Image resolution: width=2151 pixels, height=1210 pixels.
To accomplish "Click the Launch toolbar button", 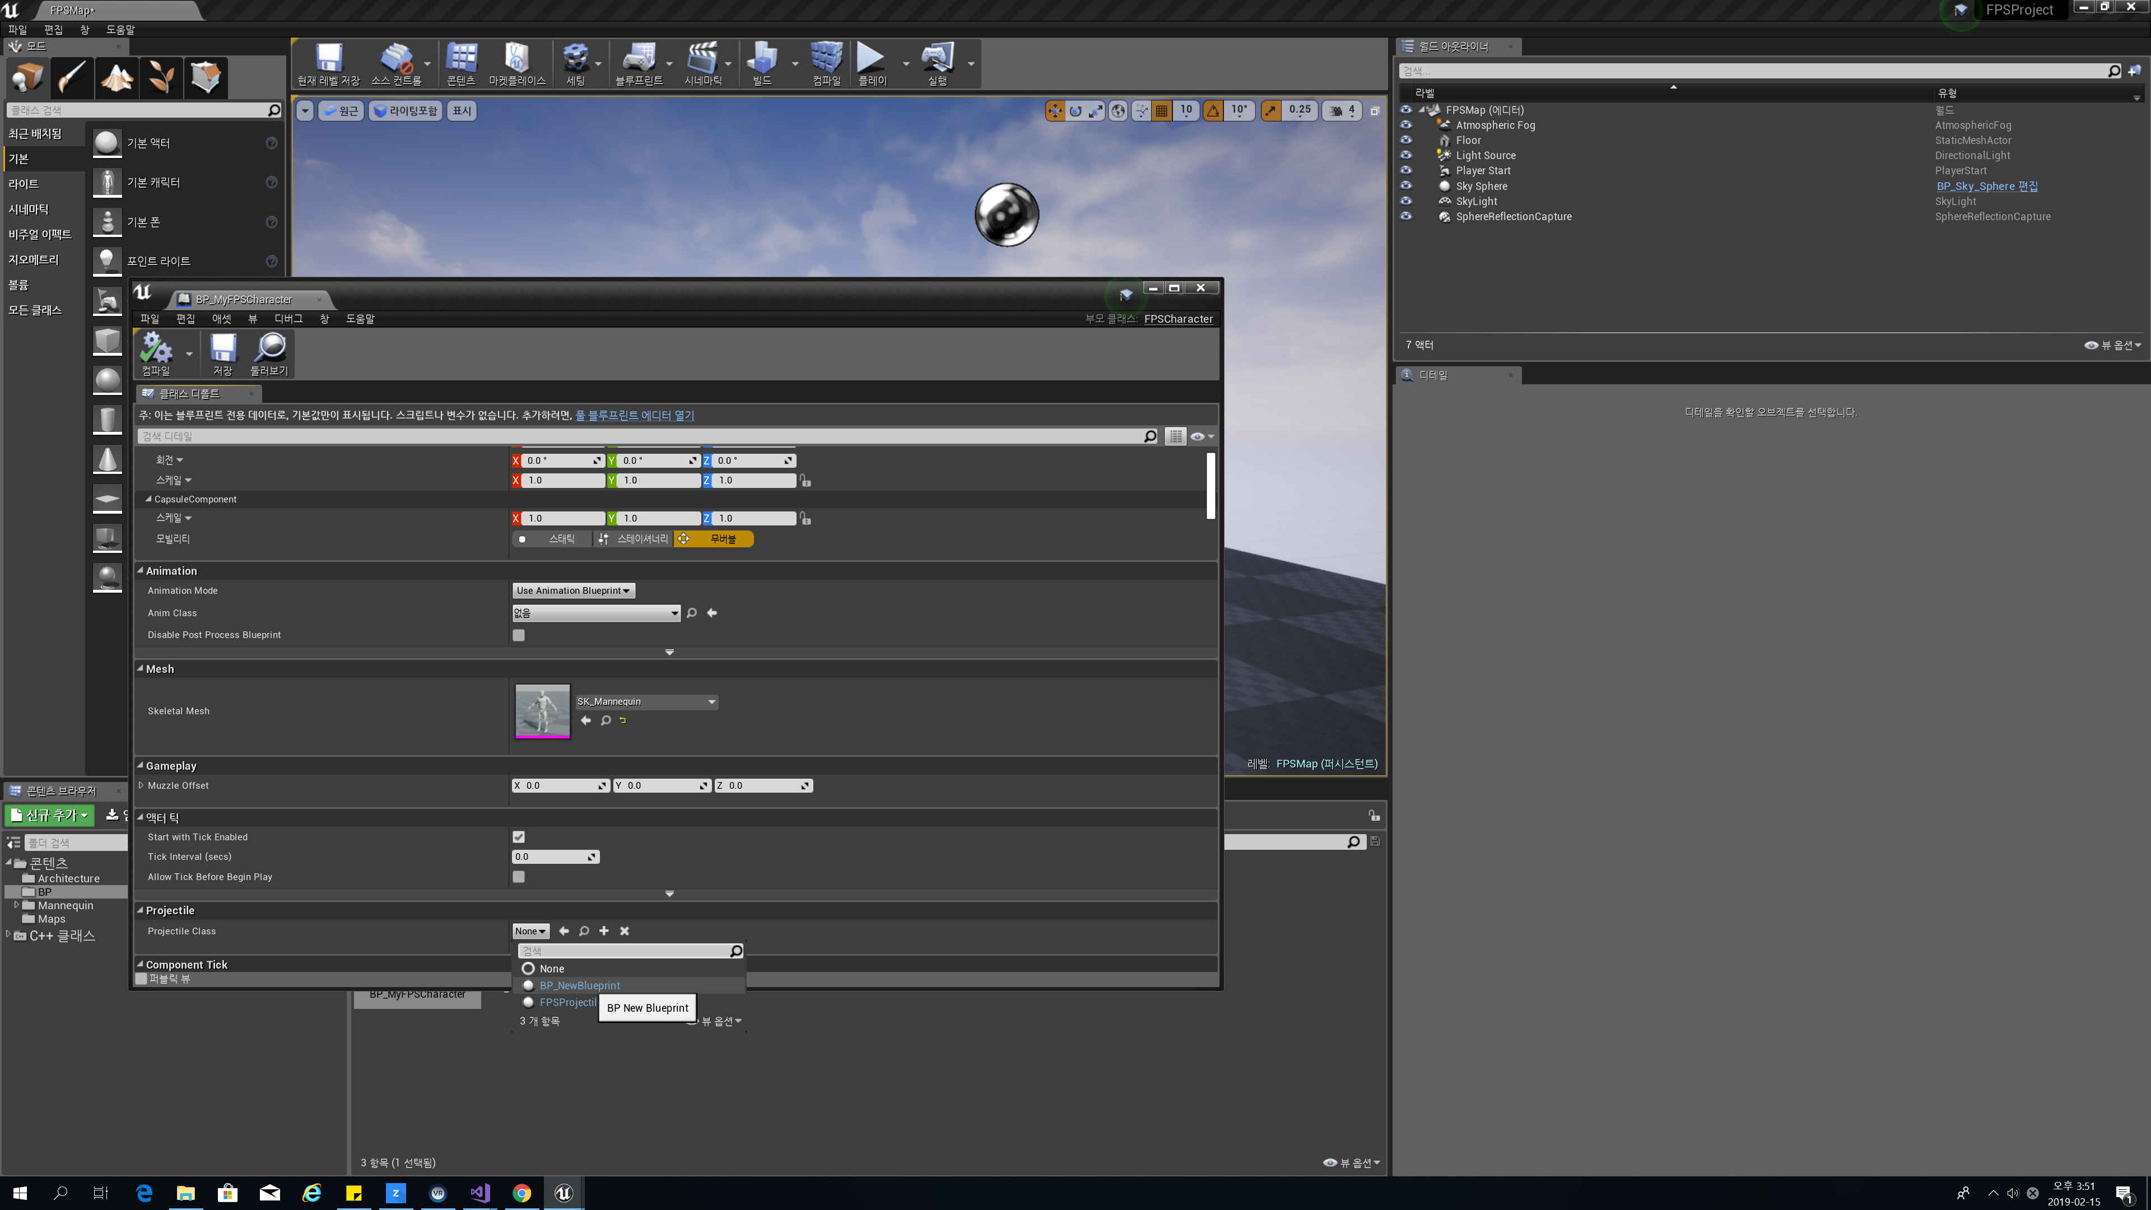I will tap(938, 63).
